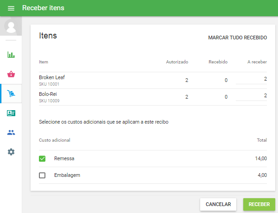Image resolution: width=278 pixels, height=213 pixels.
Task: Click the Total column header
Action: pos(262,140)
